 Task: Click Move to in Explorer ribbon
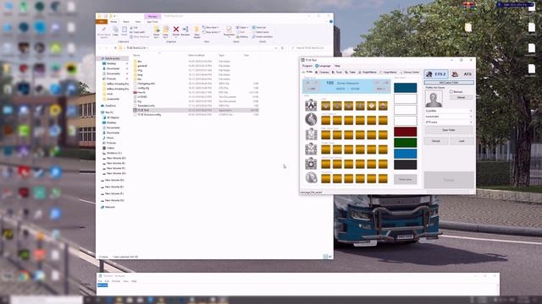[157, 32]
